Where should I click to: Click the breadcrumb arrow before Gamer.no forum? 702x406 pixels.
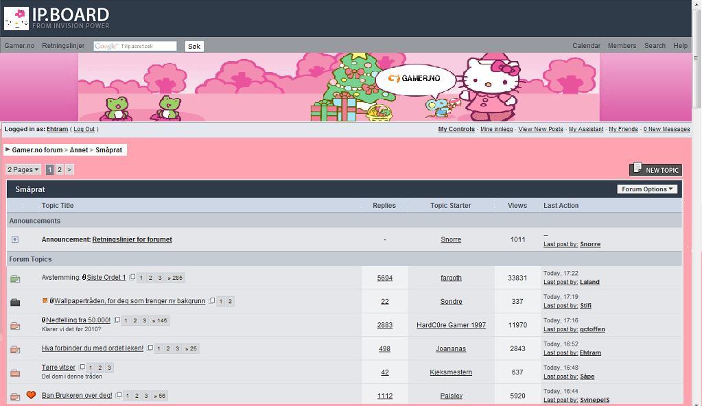pos(8,150)
